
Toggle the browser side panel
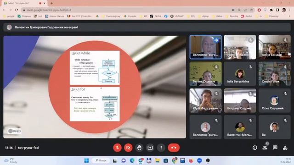277,10
